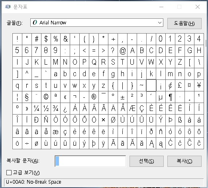Select the generic currency ¤ character
Image resolution: width=208 pixels, height=188 pixels.
189,85
